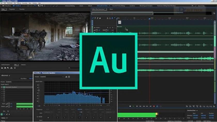Toggle the HP band button in Equalizer
The height and width of the screenshot is (122, 217).
pyautogui.click(x=48, y=118)
